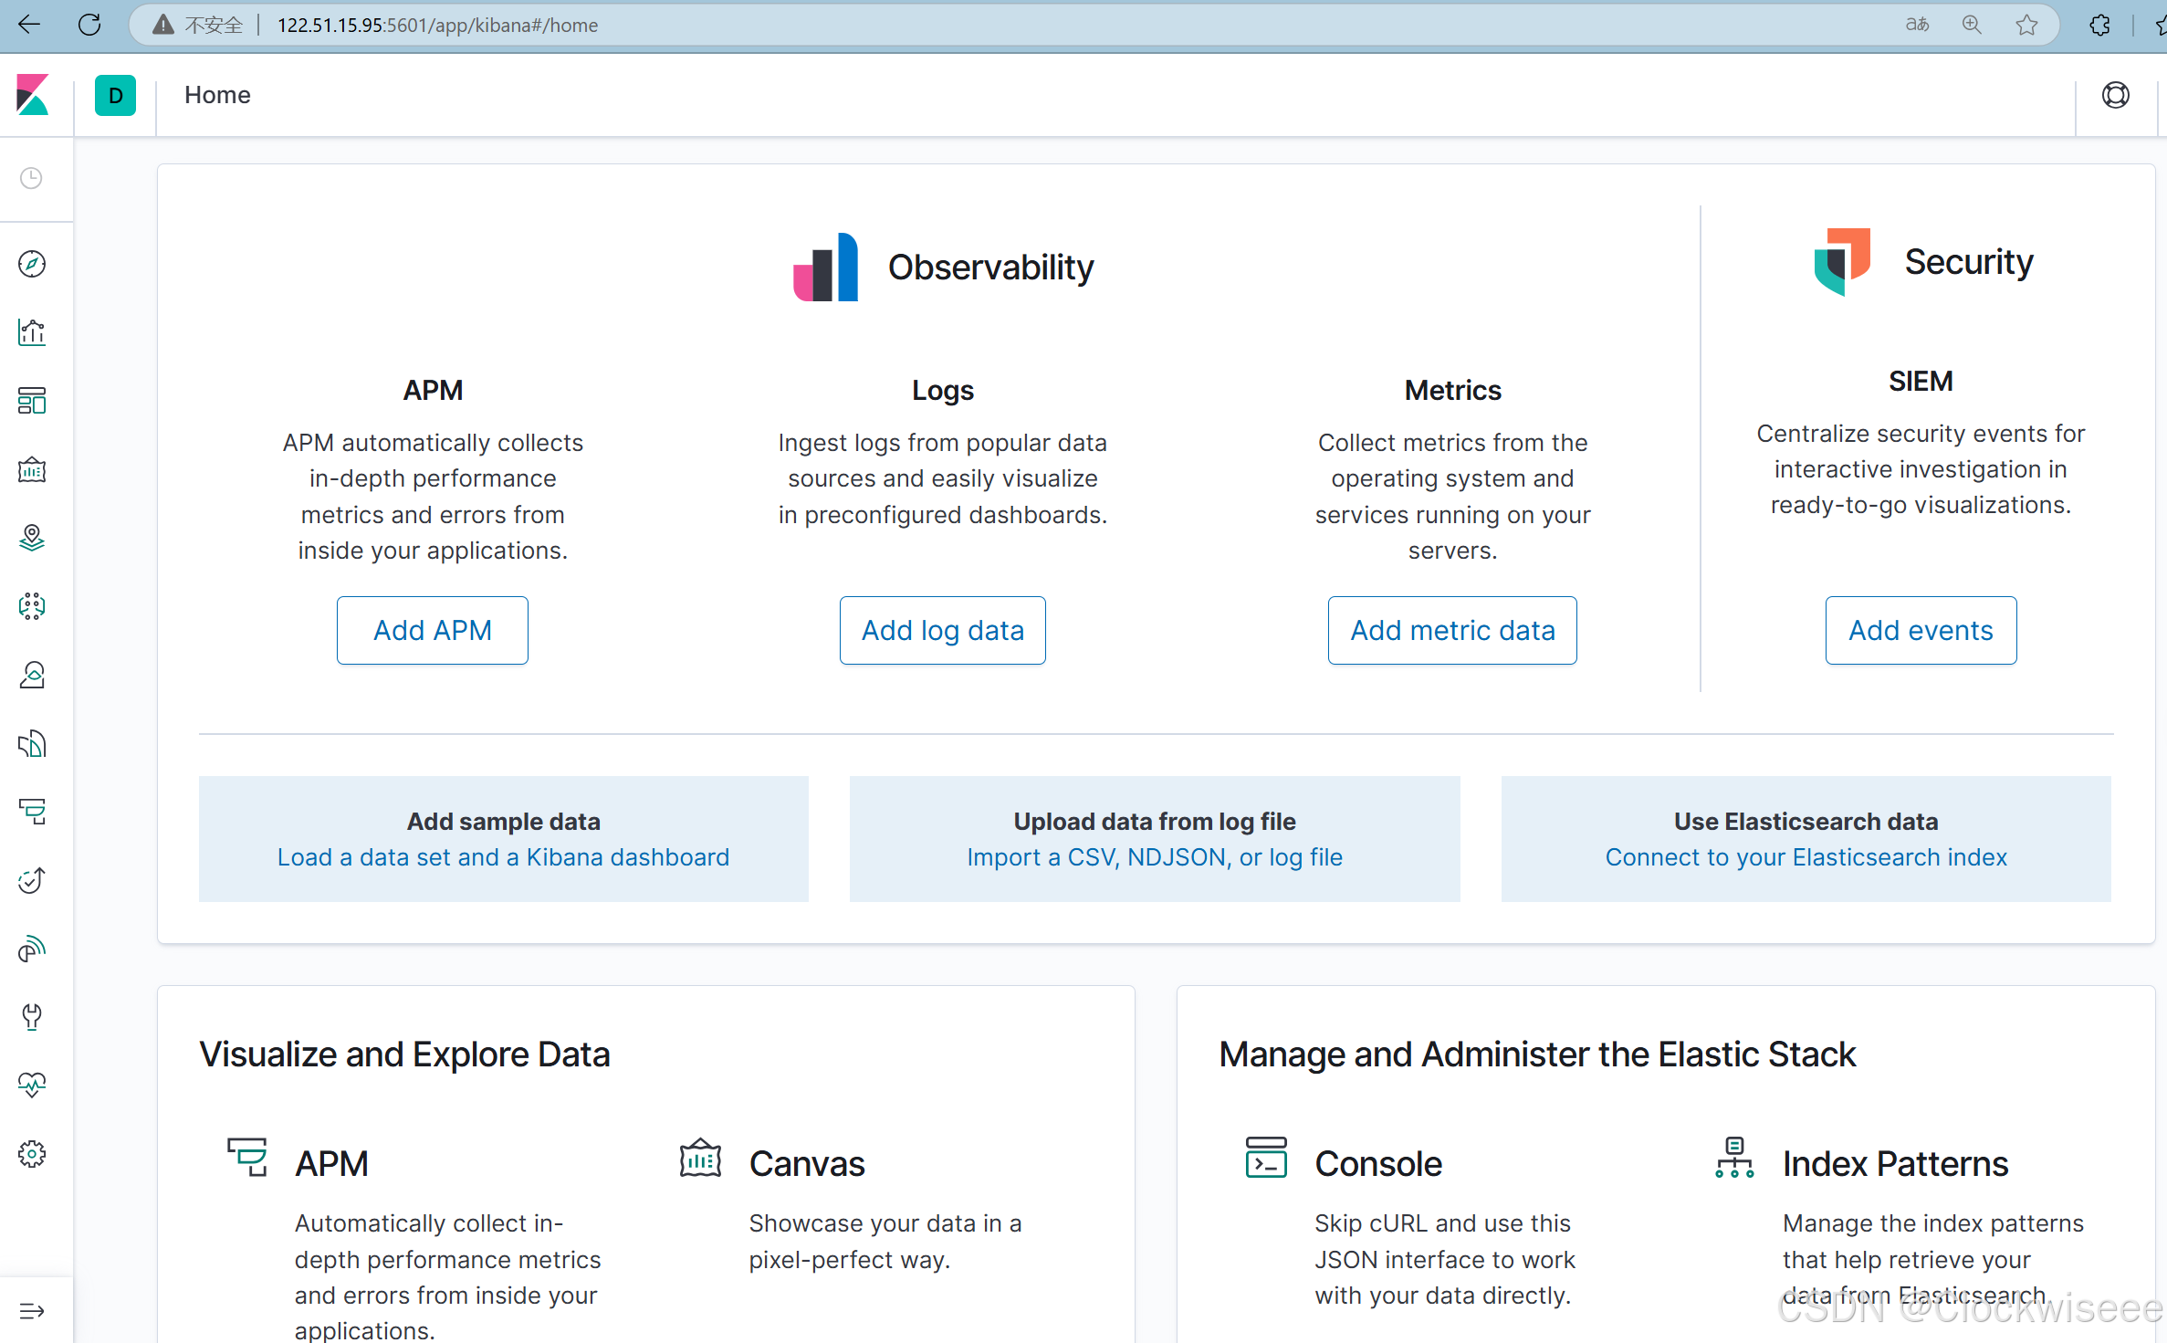Open the Index Patterns heading link

[1896, 1163]
